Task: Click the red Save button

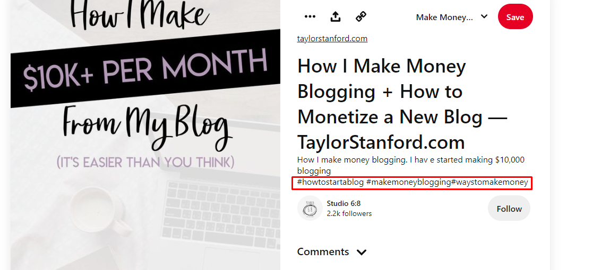Action: click(x=515, y=17)
